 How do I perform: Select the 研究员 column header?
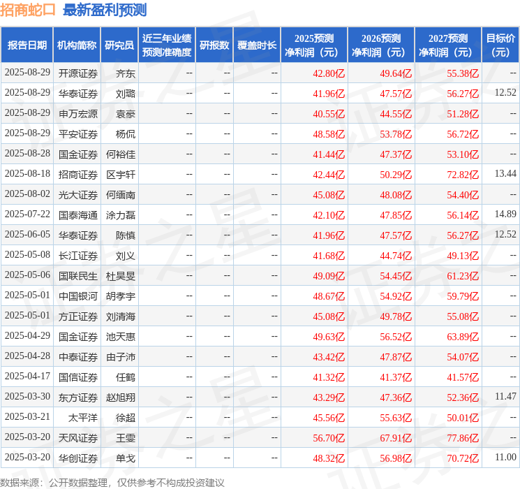coord(119,45)
